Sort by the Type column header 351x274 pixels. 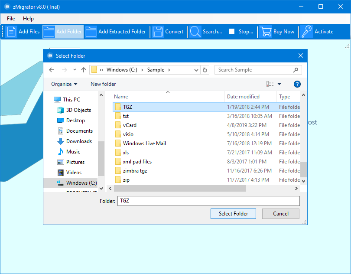click(x=288, y=97)
